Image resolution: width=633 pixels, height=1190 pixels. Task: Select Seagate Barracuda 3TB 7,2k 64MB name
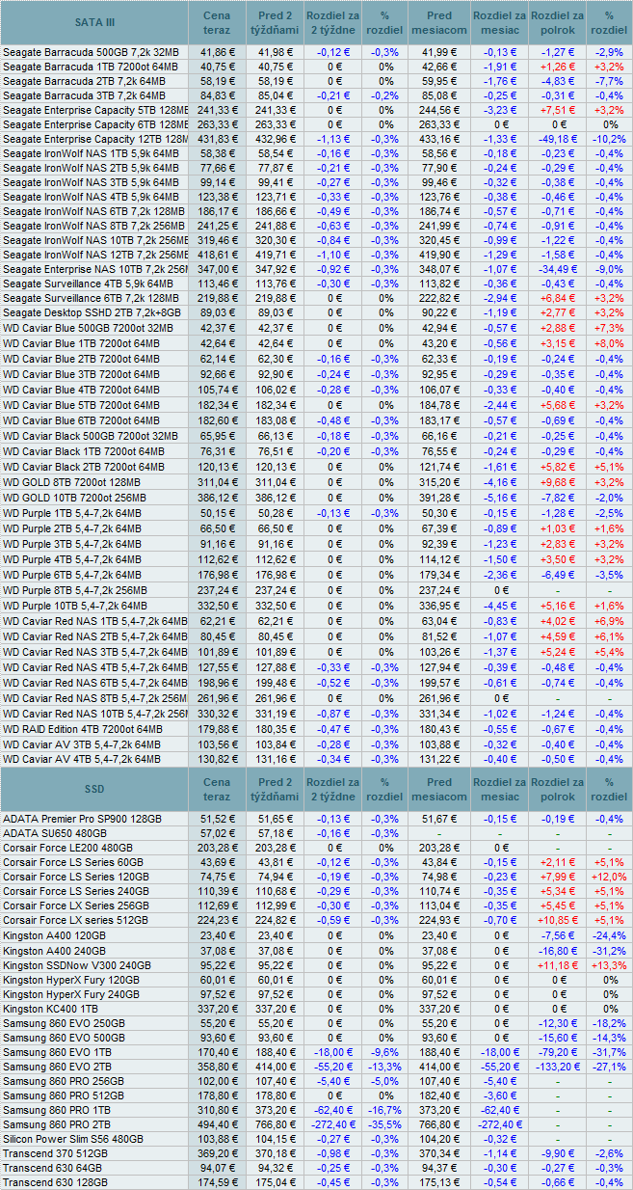point(84,95)
